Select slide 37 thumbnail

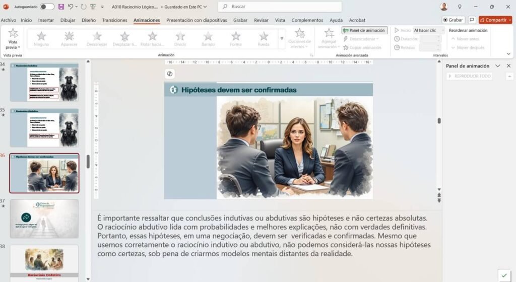coord(44,219)
